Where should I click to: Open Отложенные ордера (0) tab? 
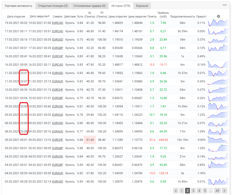tap(90, 6)
